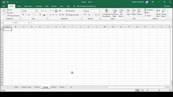Click the zoom slider handle
This screenshot has width=173, height=97.
[159, 90]
